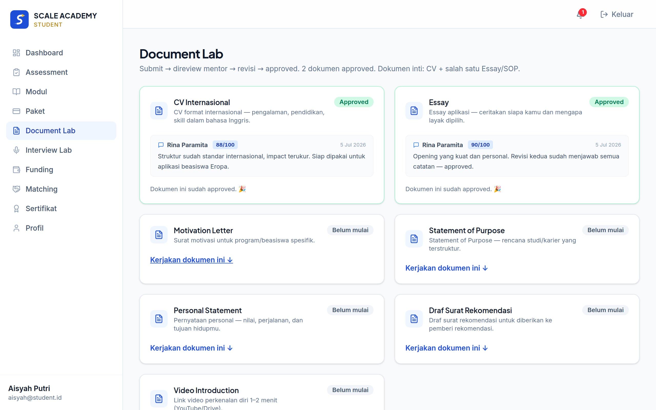Click the Belum mulai badge on Motivation Letter
The width and height of the screenshot is (656, 410).
350,230
